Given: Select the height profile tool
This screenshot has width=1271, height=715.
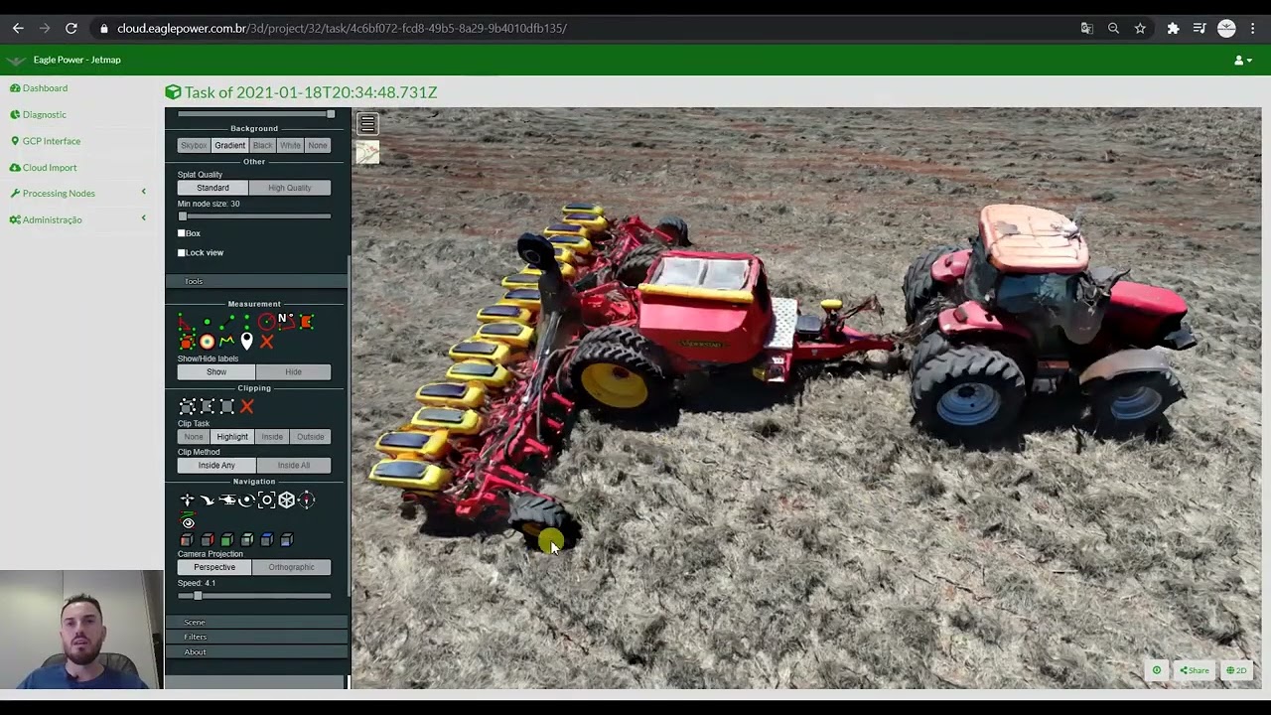Looking at the screenshot, I should click(x=226, y=342).
